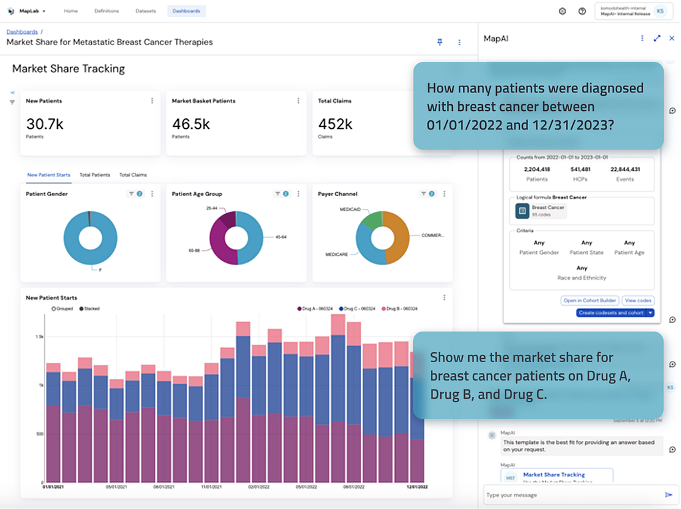Open the Definitions tab

pos(106,11)
